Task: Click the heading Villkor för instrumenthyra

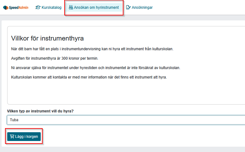Action: pyautogui.click(x=47, y=38)
